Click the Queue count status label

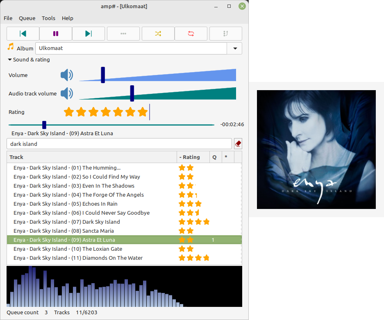point(23,312)
